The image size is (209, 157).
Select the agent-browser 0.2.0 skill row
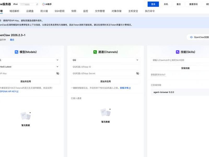tap(180, 92)
